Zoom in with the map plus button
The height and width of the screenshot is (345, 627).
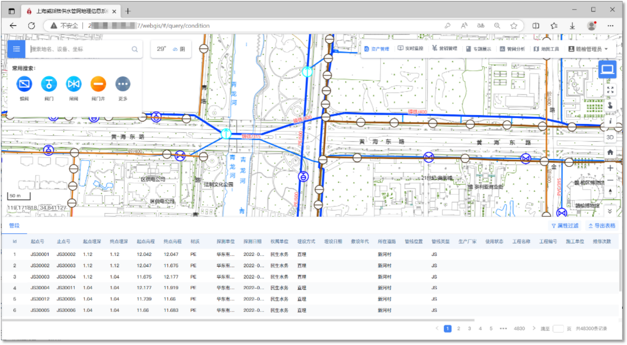(610, 168)
